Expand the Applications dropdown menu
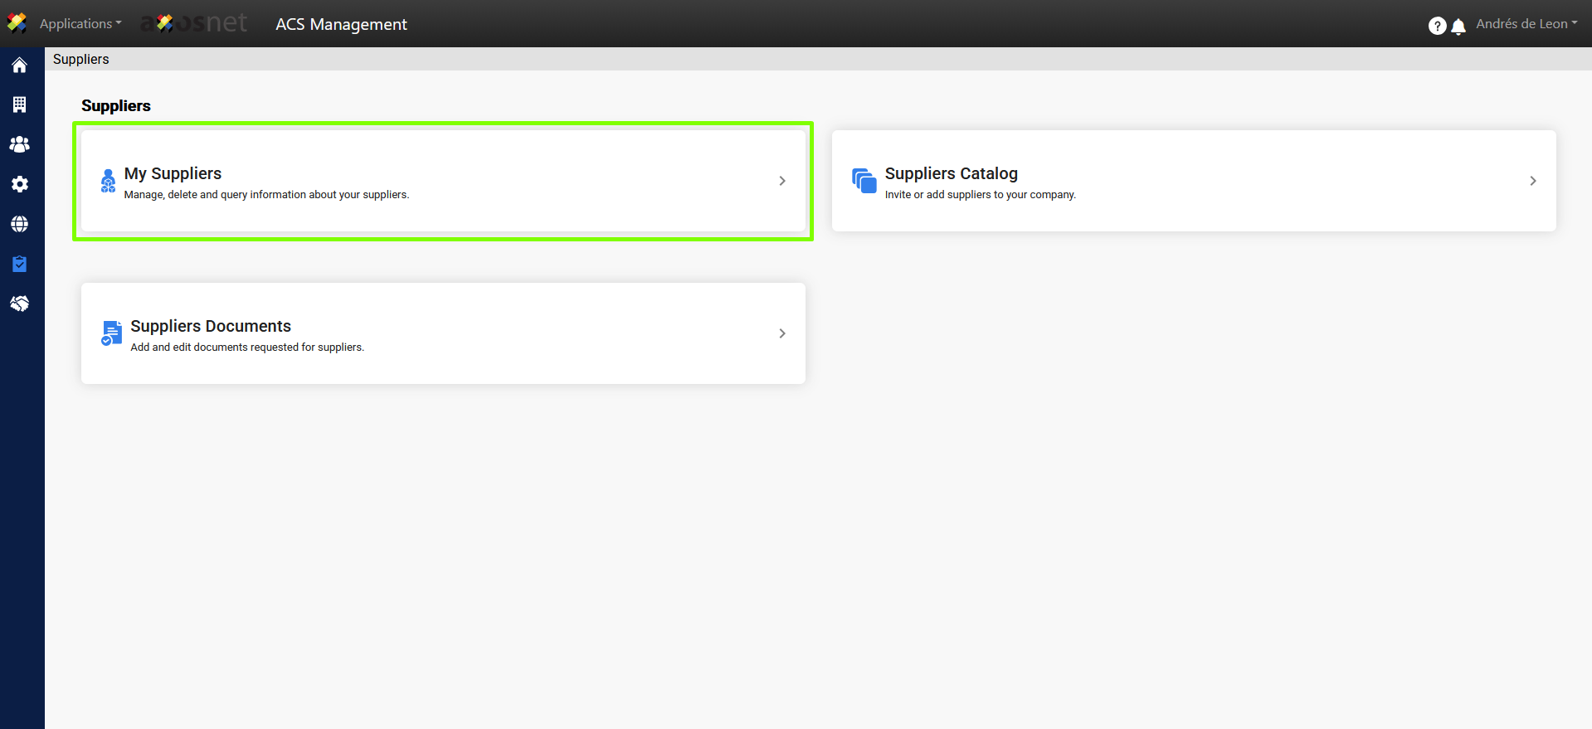1592x729 pixels. pyautogui.click(x=80, y=24)
